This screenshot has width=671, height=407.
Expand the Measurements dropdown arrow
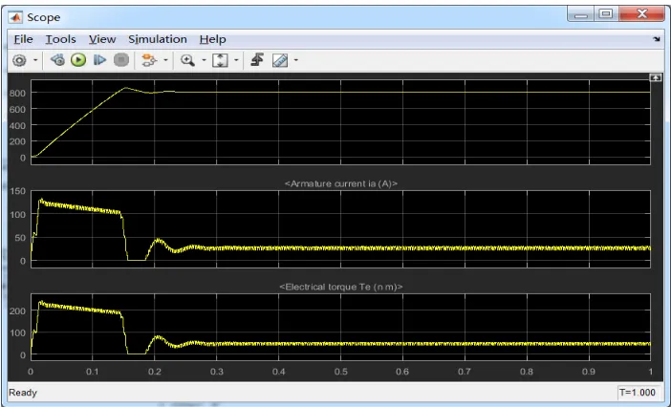point(295,60)
